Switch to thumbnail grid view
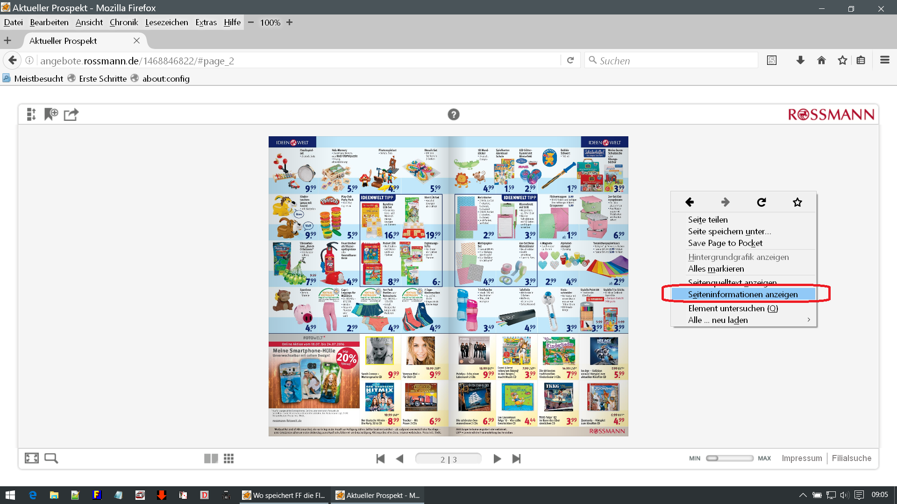Image resolution: width=897 pixels, height=504 pixels. (228, 459)
